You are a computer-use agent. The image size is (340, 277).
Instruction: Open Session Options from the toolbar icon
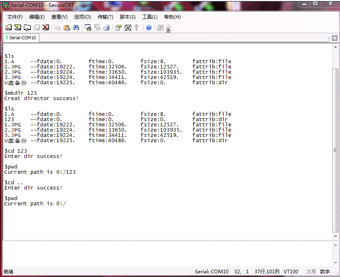click(118, 28)
